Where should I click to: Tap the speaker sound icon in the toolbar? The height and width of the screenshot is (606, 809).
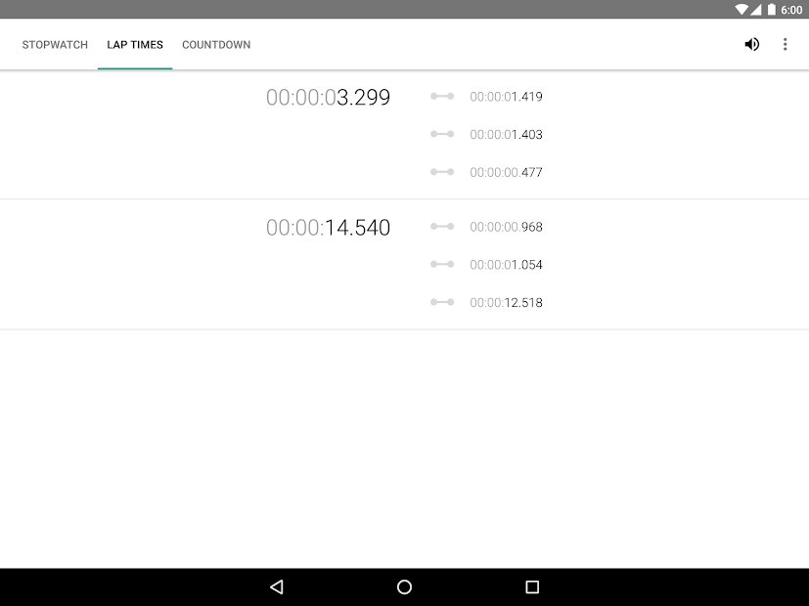pos(751,44)
